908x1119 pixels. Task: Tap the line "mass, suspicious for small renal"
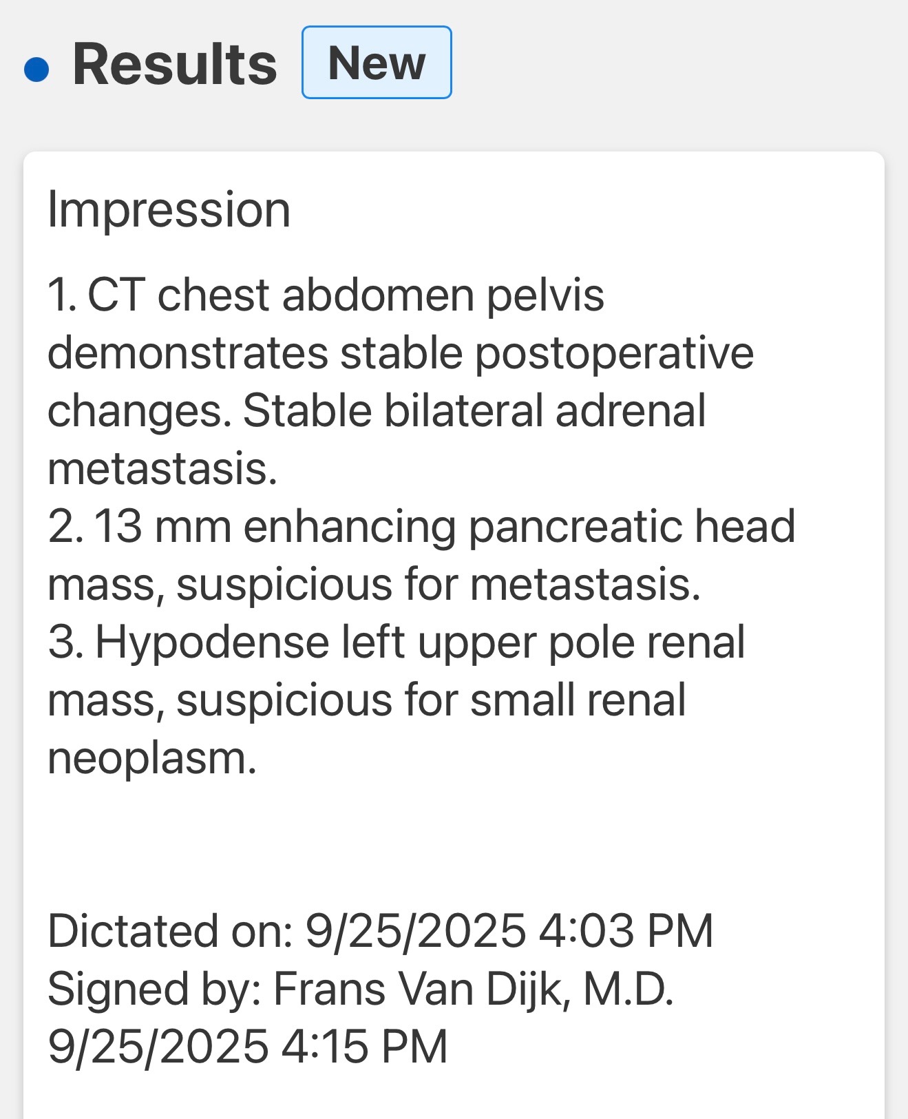[366, 700]
